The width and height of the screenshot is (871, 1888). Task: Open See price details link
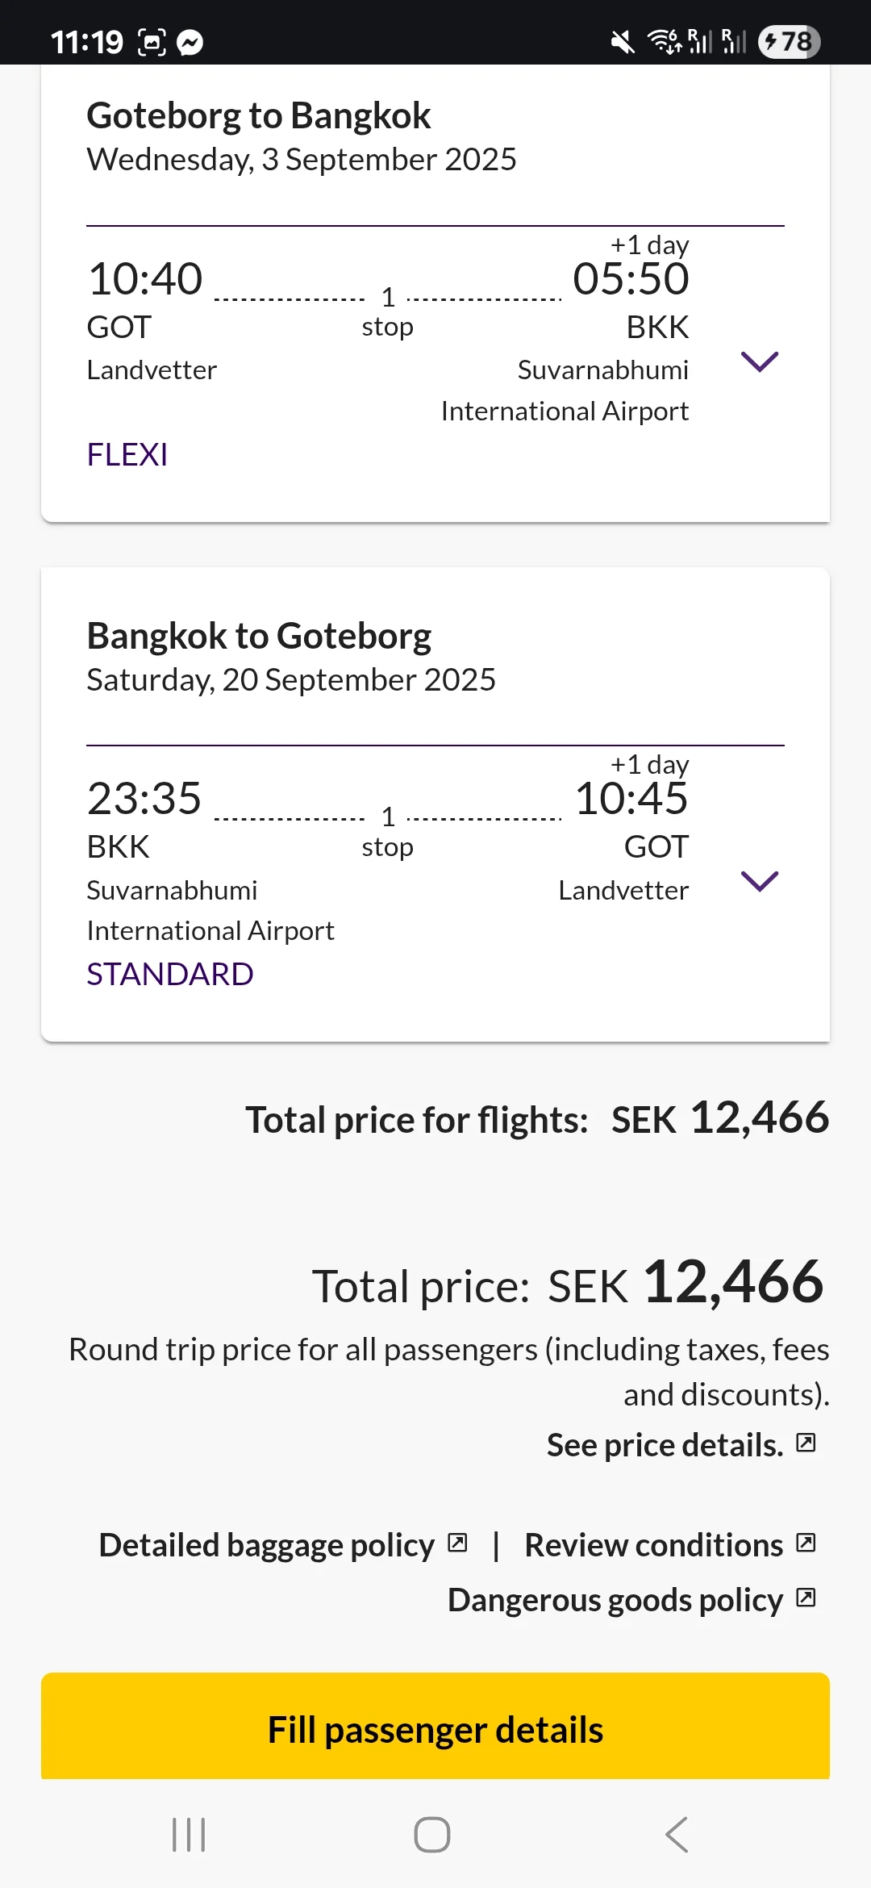point(665,1445)
